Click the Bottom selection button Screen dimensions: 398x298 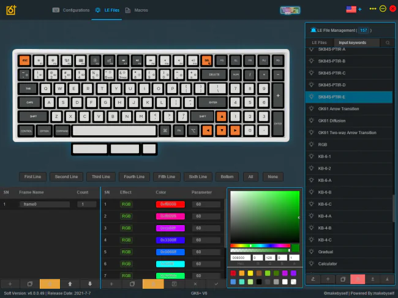(x=227, y=177)
